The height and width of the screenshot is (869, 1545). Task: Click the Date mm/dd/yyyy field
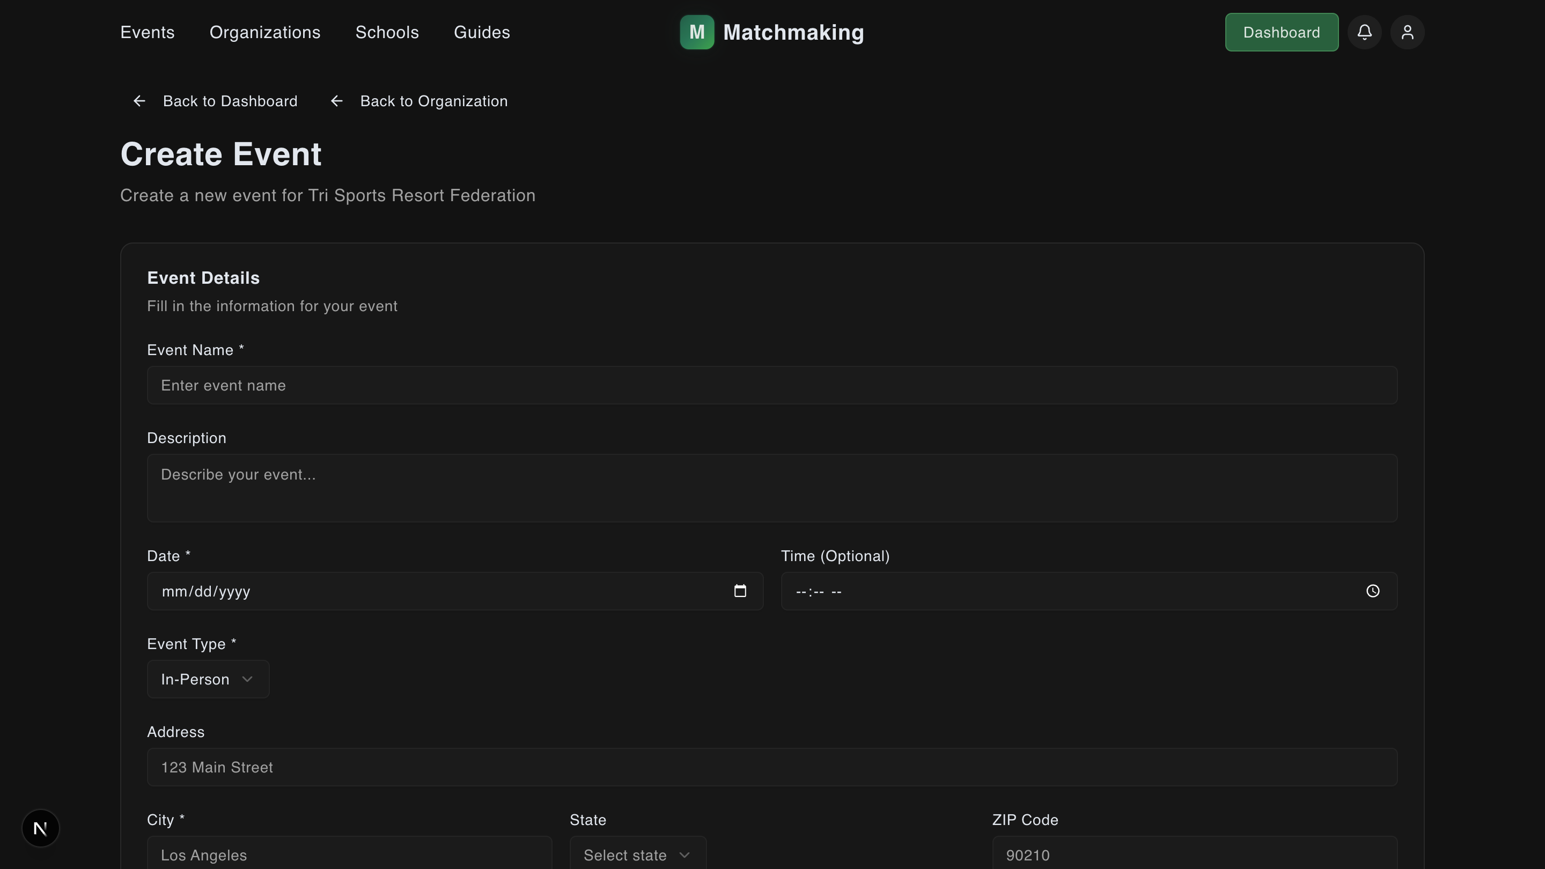point(454,591)
